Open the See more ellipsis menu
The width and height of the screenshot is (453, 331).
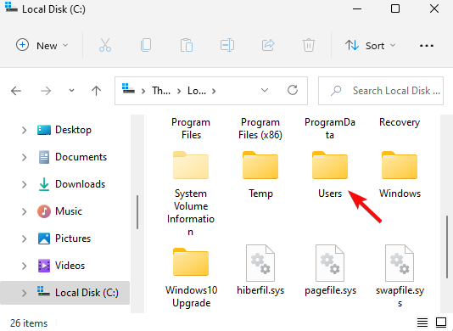point(427,46)
